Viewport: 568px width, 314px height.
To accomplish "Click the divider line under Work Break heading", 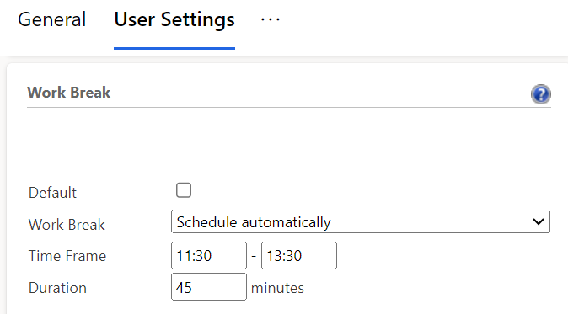I will (x=289, y=108).
